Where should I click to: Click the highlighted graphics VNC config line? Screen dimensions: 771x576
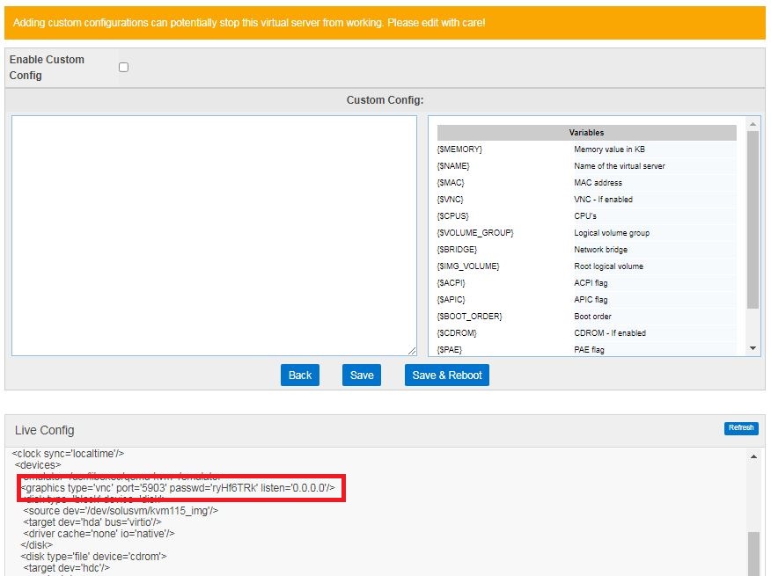click(180, 488)
